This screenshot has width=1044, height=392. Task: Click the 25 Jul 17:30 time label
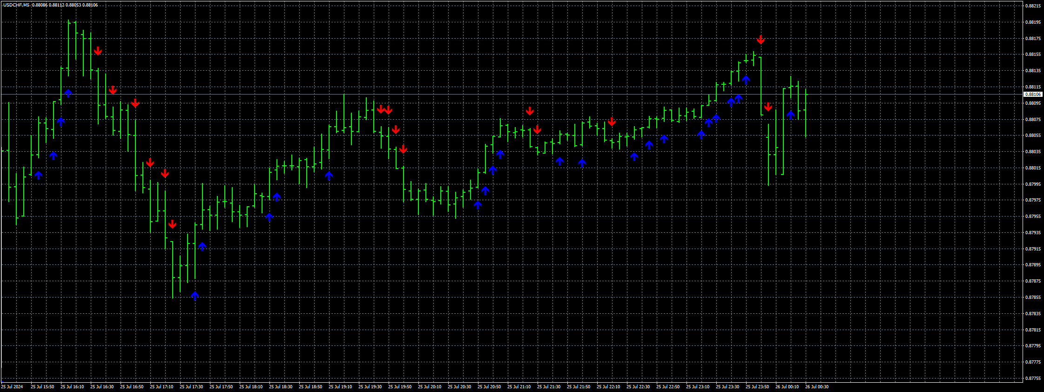pos(191,387)
